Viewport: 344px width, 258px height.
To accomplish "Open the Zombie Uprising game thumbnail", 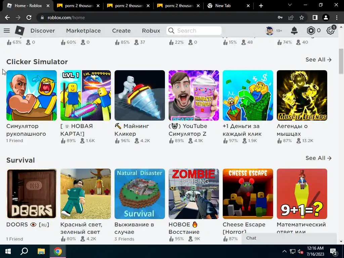I will point(194,194).
